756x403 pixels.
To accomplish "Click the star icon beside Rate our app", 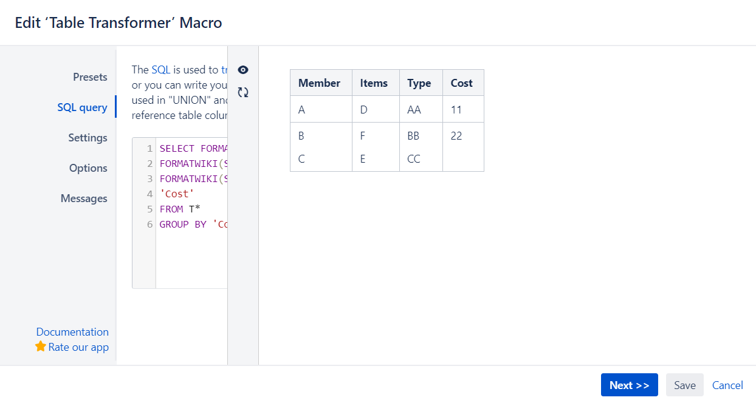I will [x=40, y=347].
